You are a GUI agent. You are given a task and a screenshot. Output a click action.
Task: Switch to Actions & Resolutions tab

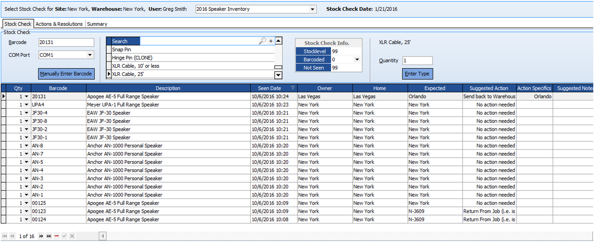pyautogui.click(x=59, y=24)
